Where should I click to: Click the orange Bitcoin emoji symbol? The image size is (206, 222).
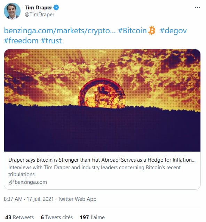152,30
